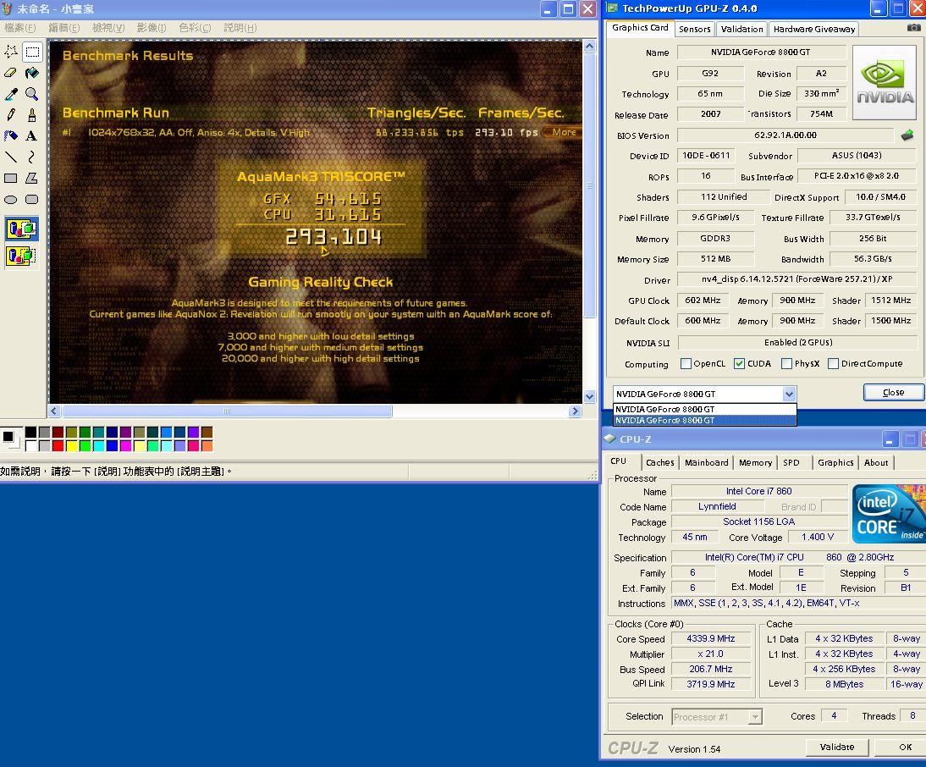
Task: Click the Intel Core i7 logo in CPU-Z
Action: (888, 513)
